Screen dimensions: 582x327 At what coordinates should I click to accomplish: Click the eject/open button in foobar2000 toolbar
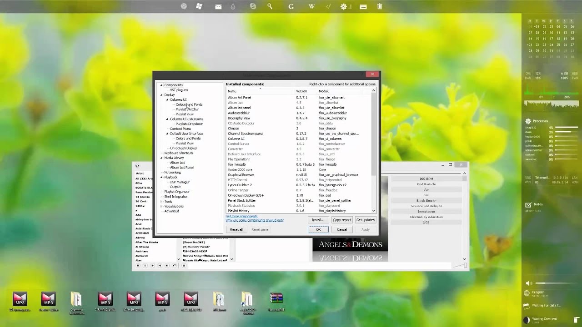point(184,265)
